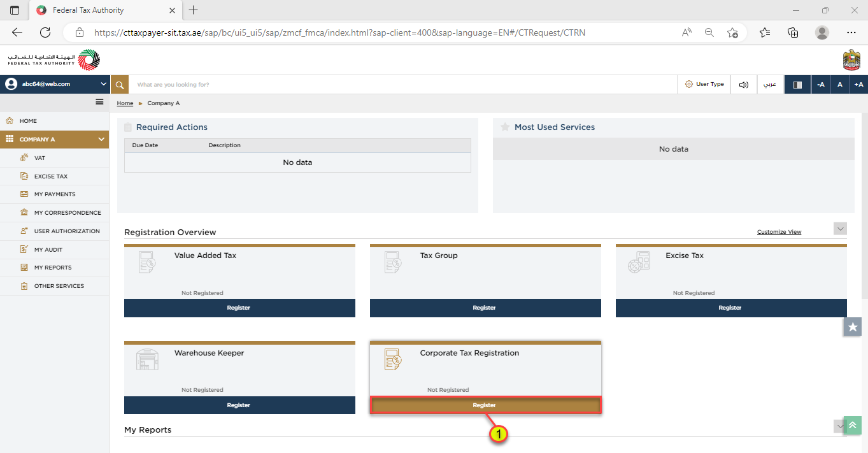Click the Home breadcrumb link
The height and width of the screenshot is (453, 868).
tap(125, 103)
